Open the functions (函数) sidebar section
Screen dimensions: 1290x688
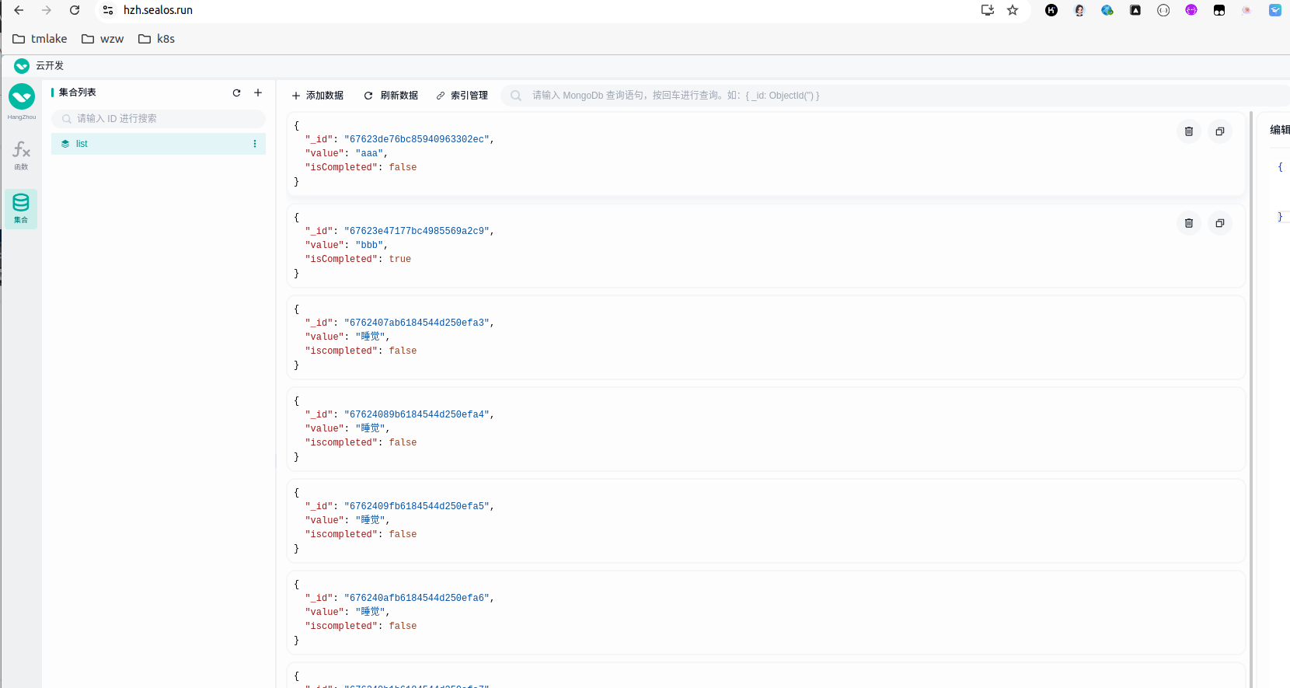pyautogui.click(x=21, y=155)
